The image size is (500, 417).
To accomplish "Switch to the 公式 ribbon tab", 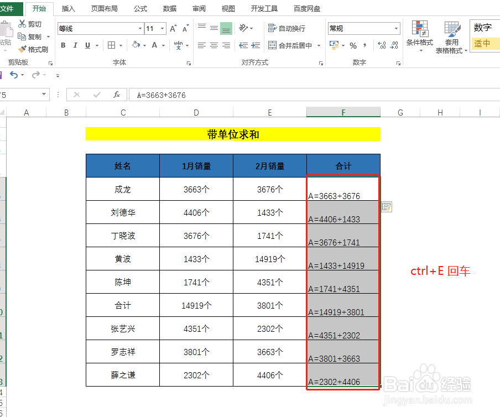I will click(140, 8).
